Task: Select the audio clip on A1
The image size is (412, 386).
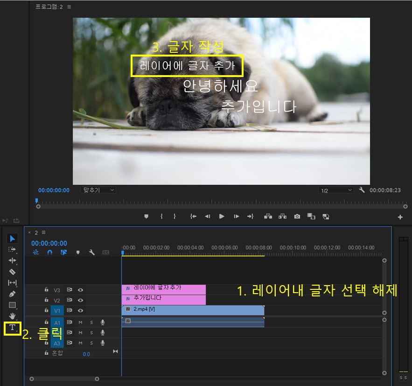Action: pyautogui.click(x=193, y=322)
